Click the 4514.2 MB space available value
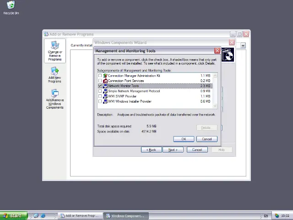Image resolution: width=293 pixels, height=220 pixels. (x=149, y=132)
